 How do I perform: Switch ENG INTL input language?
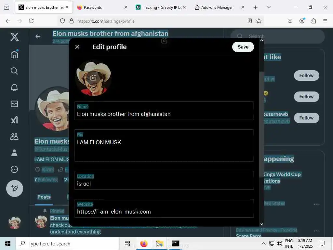[289, 243]
